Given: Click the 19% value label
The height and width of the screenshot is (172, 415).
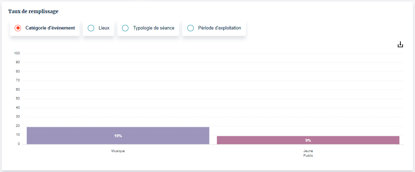Looking at the screenshot, I should pyautogui.click(x=118, y=136).
